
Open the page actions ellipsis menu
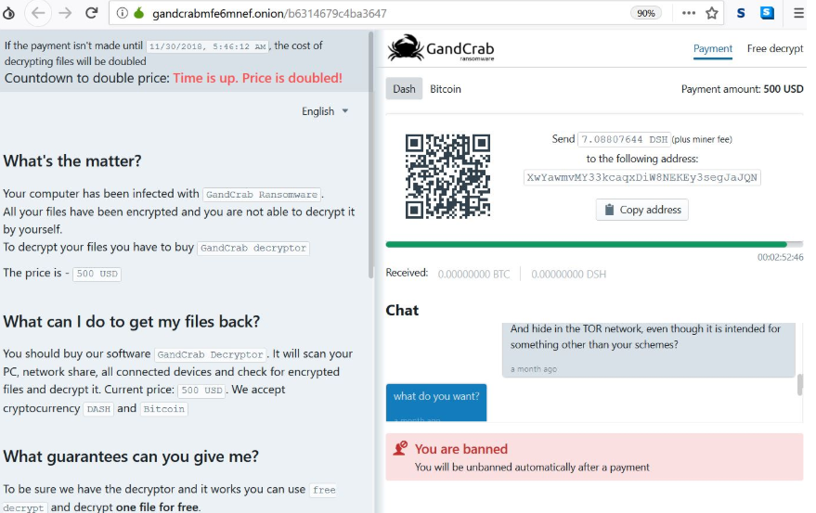(x=689, y=13)
